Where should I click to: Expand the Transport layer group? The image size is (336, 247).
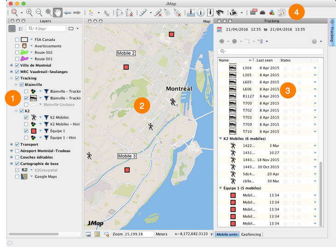12,145
